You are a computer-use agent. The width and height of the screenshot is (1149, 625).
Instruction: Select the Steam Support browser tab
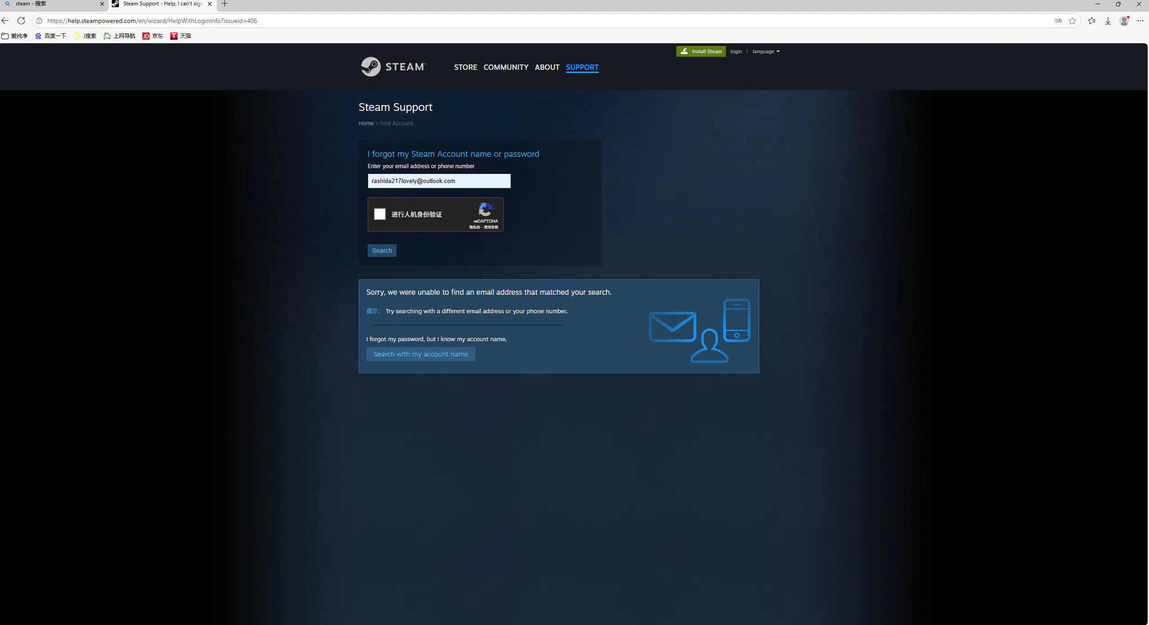pos(162,4)
